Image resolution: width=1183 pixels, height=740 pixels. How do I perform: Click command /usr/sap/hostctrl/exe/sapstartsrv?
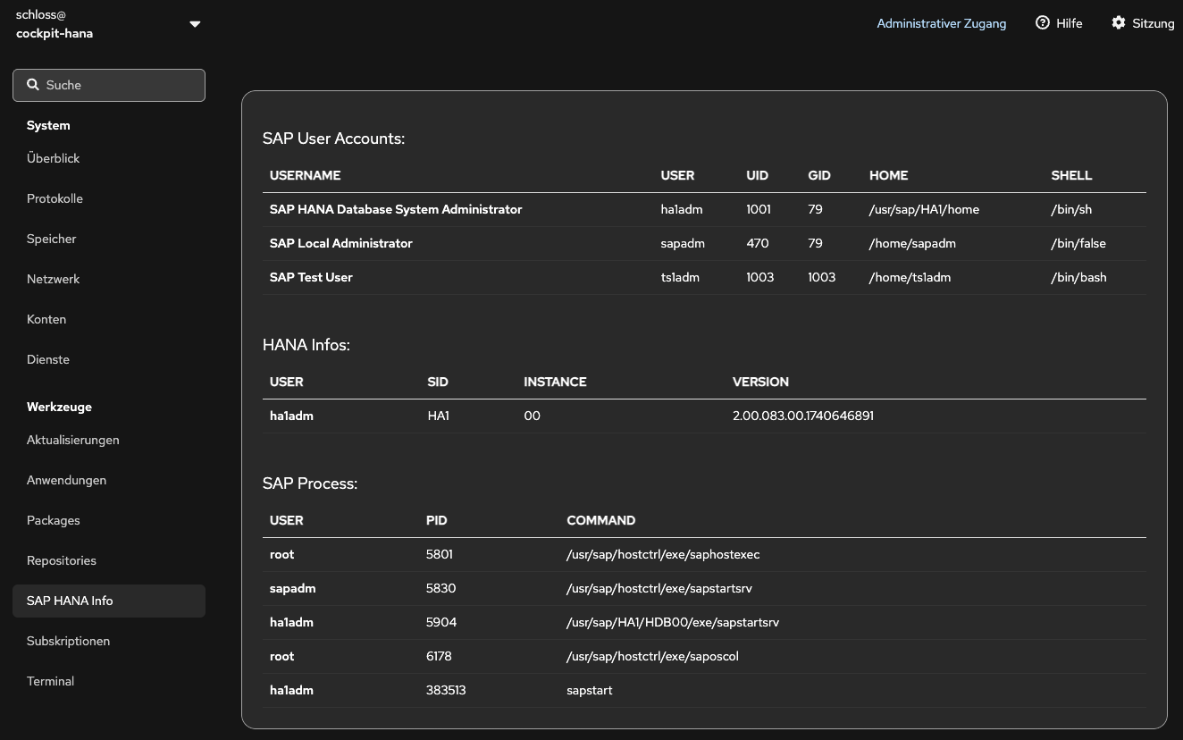(659, 588)
